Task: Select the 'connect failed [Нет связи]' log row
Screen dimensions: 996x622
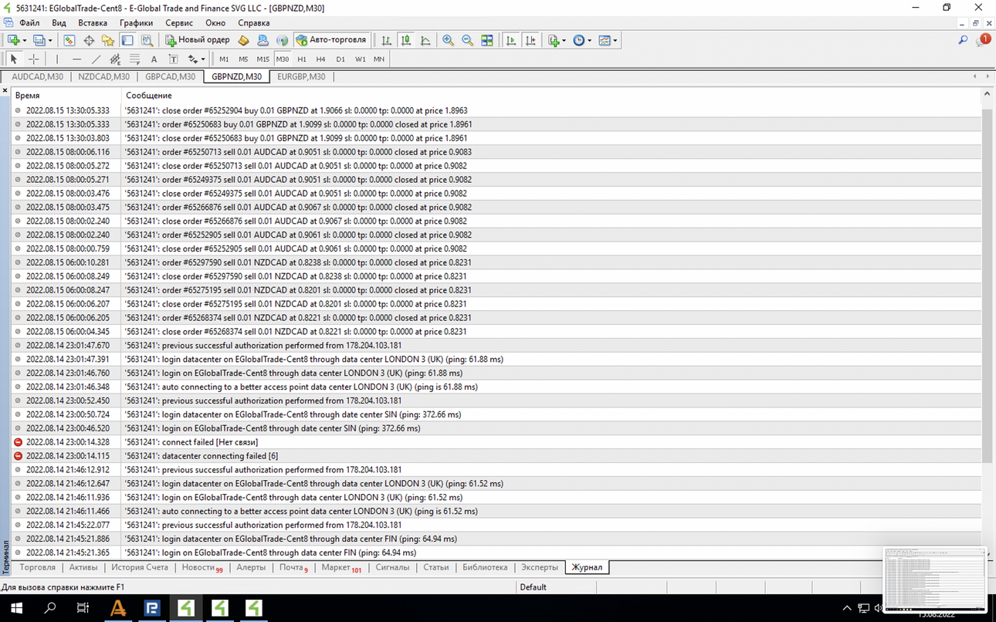Action: [x=496, y=442]
